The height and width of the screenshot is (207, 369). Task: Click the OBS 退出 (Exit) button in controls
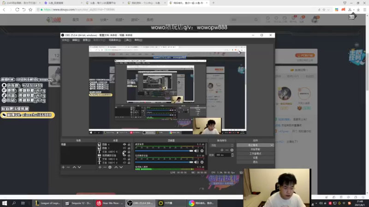(256, 162)
